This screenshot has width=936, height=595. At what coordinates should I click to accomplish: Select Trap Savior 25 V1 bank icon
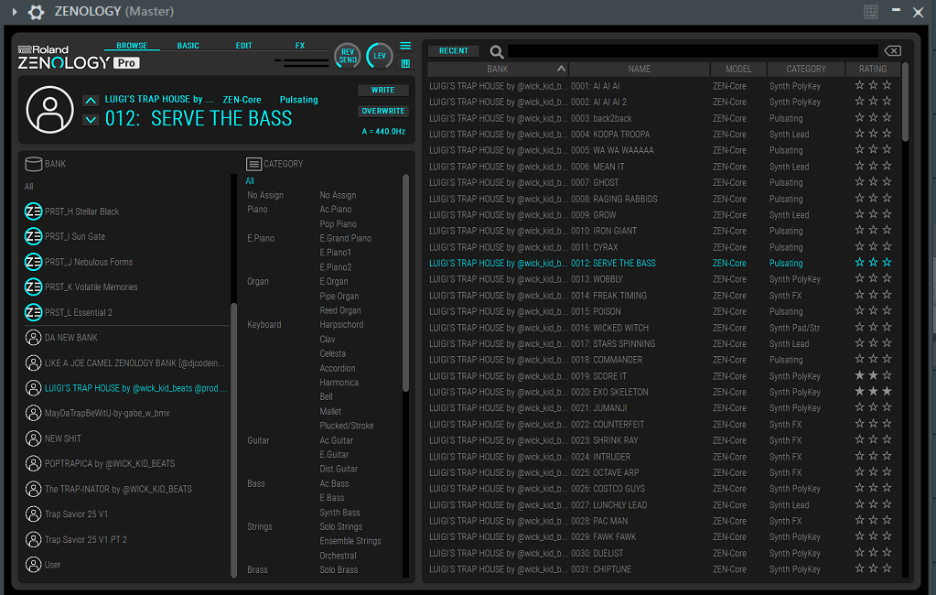click(x=34, y=514)
